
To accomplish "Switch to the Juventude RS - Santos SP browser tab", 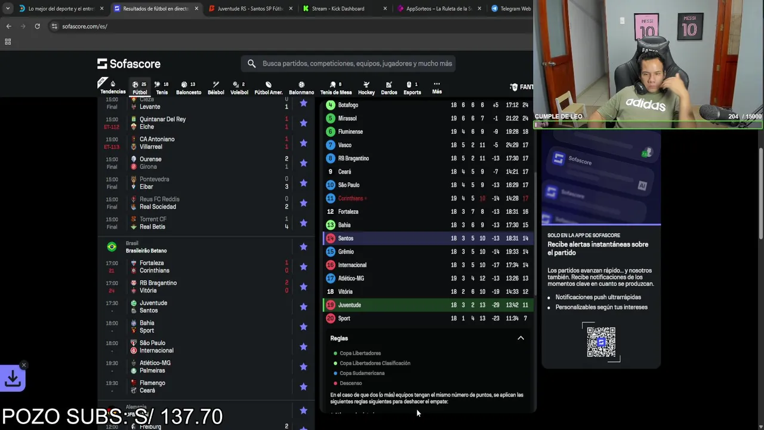I will coord(249,8).
